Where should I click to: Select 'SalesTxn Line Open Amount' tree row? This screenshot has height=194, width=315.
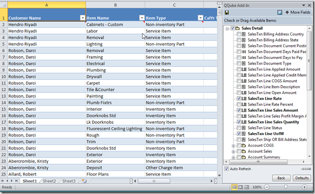(x=272, y=93)
